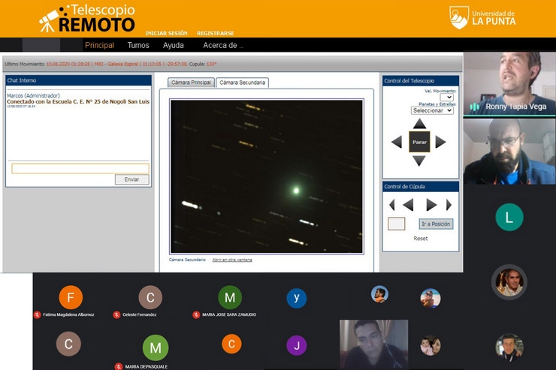Click the bearded man's video tile
Screen dimensions: 556x370
[x=509, y=151]
